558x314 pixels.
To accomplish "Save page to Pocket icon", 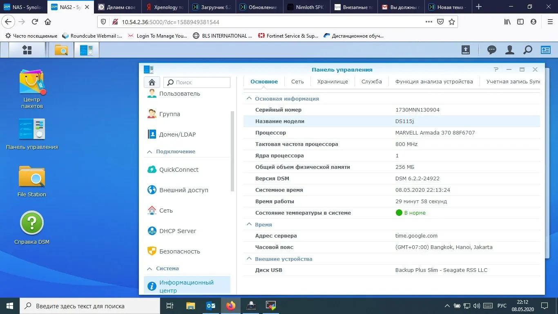I will (440, 22).
